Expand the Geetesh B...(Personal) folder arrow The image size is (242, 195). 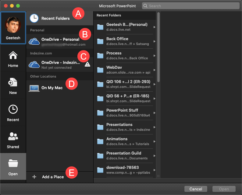(154, 27)
